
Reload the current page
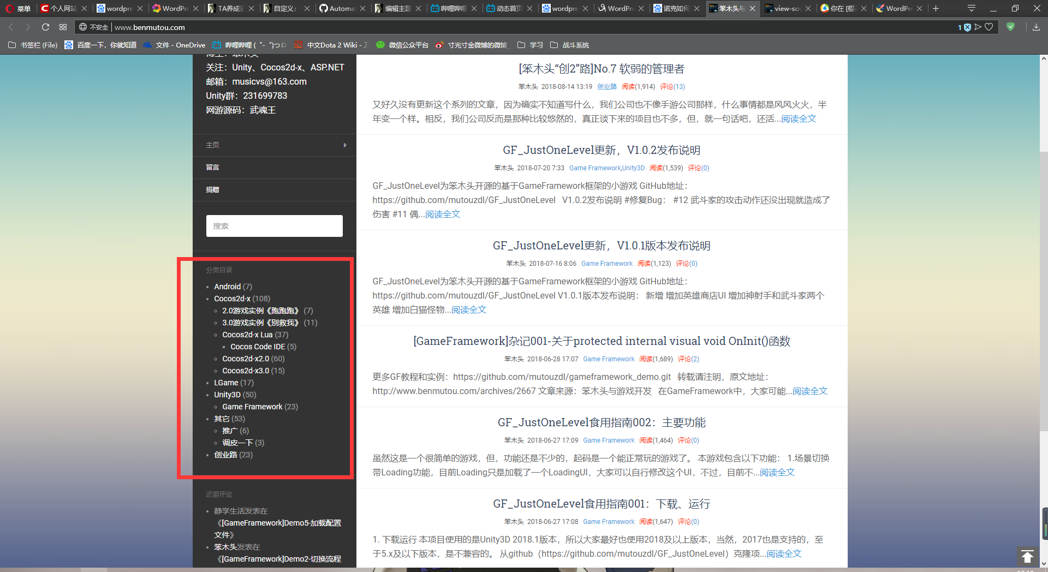click(x=45, y=27)
